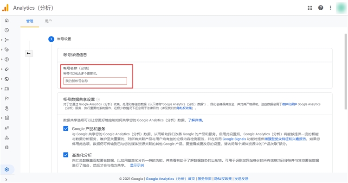
Task: Click the 帐号名称（必填）label
Action: [x=76, y=68]
